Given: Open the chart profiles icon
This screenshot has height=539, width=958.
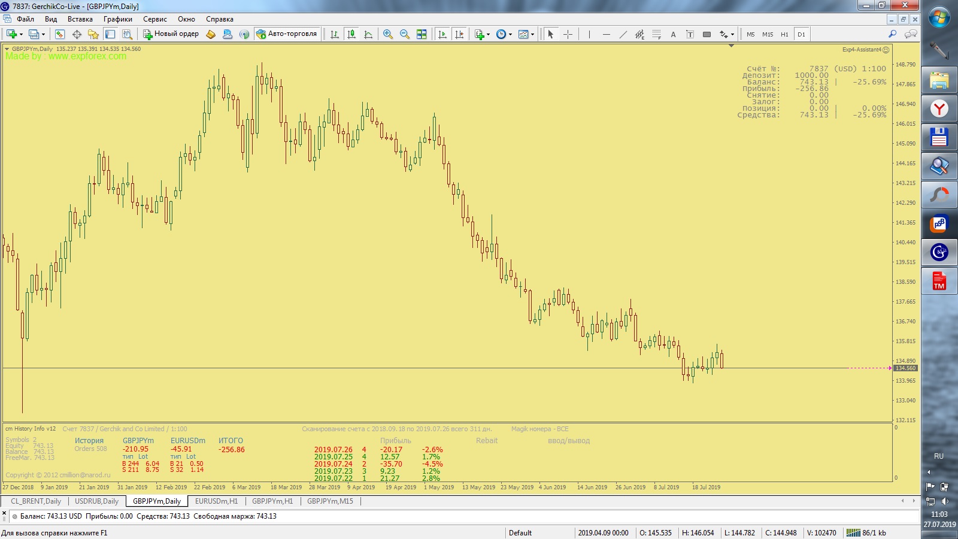Looking at the screenshot, I should point(34,34).
